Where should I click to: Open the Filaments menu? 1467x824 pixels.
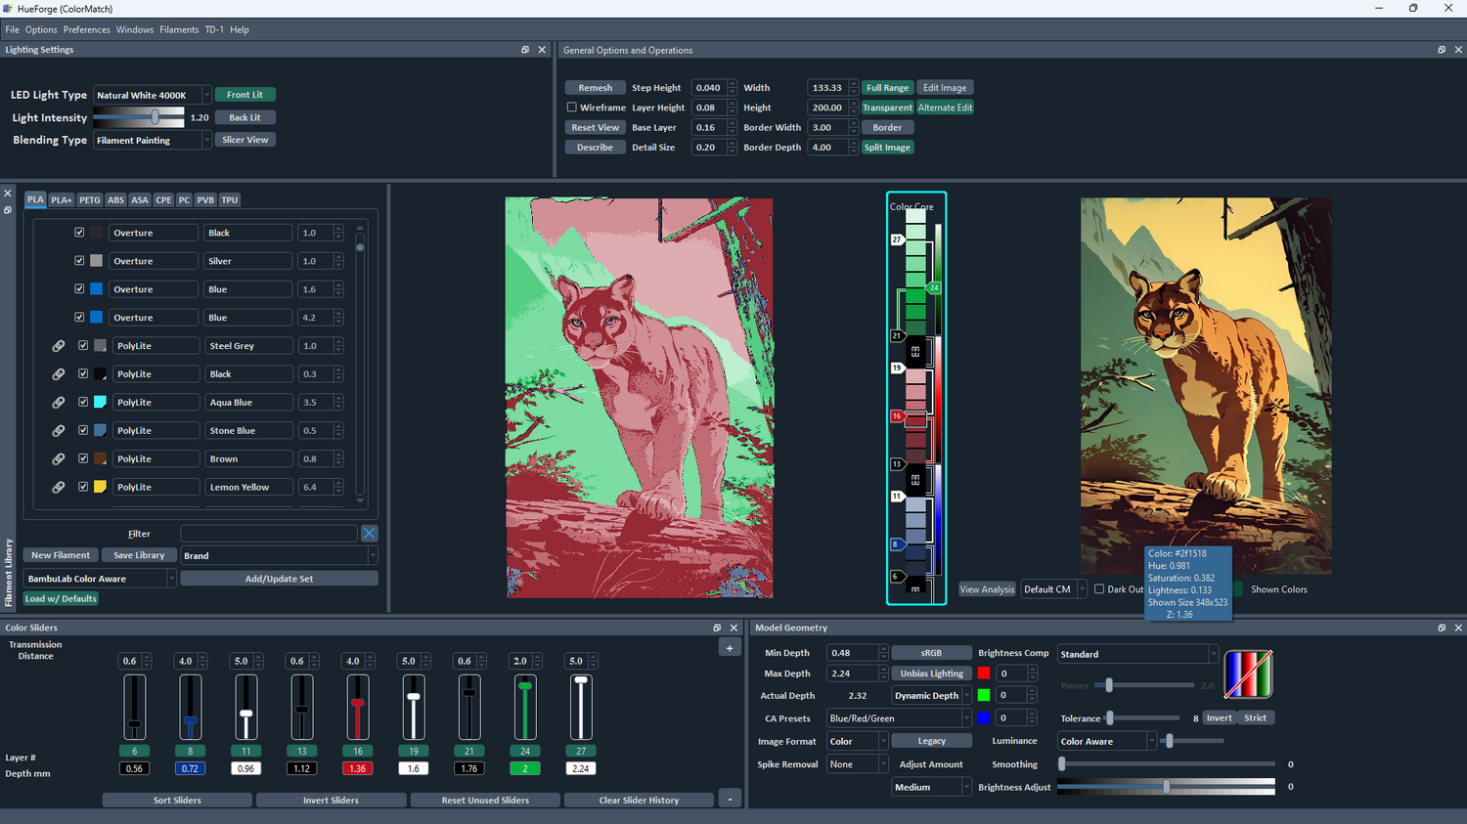(179, 29)
